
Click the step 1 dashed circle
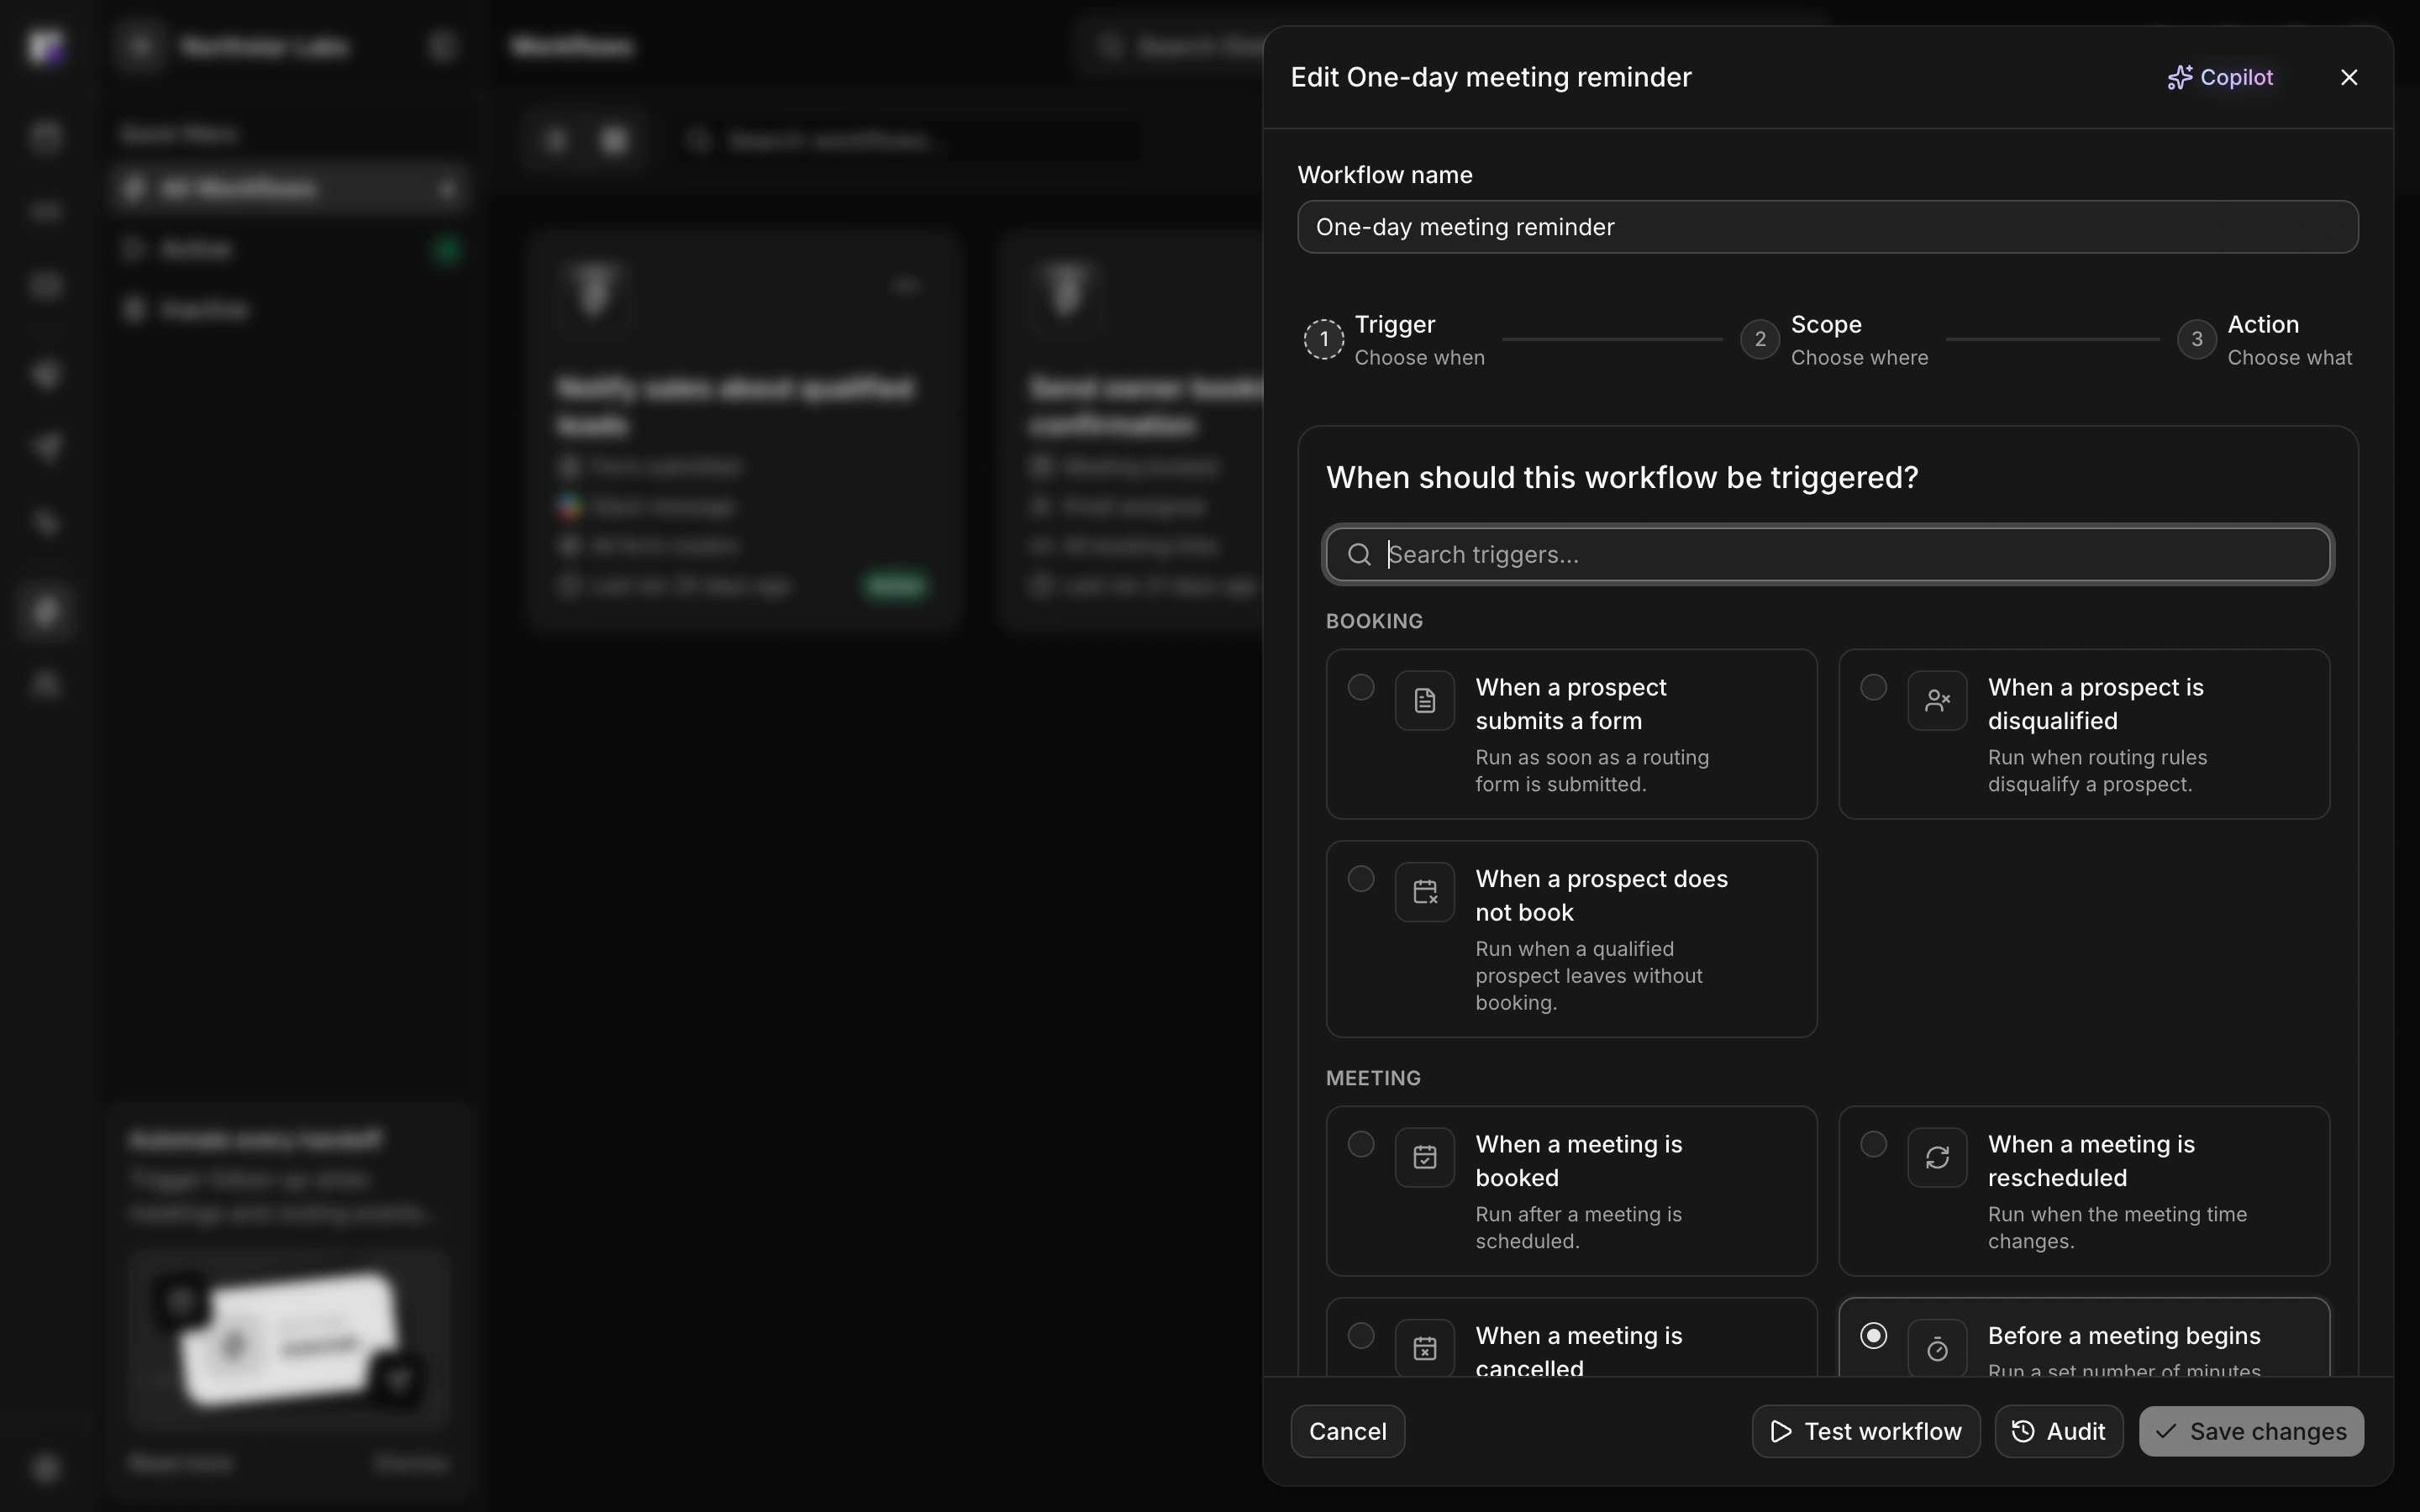point(1323,340)
